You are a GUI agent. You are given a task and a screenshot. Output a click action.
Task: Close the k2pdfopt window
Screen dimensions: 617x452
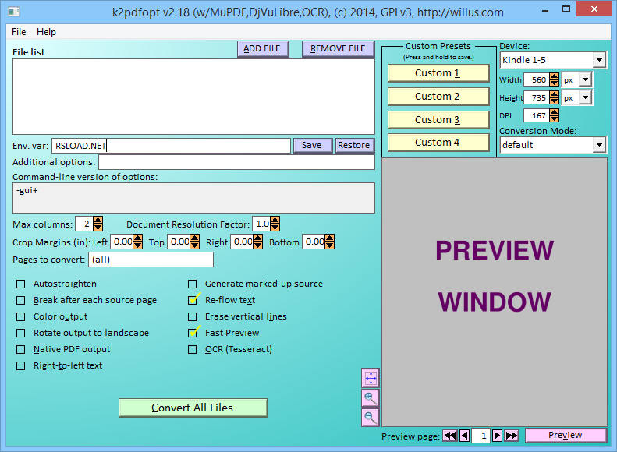[x=594, y=9]
